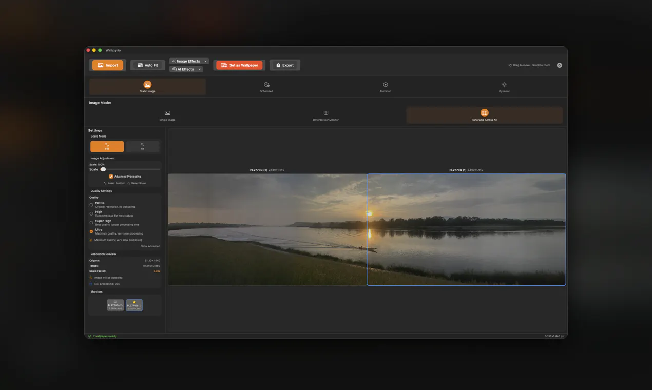The height and width of the screenshot is (390, 652).
Task: Switch to the Dynamic tab
Action: pyautogui.click(x=504, y=87)
